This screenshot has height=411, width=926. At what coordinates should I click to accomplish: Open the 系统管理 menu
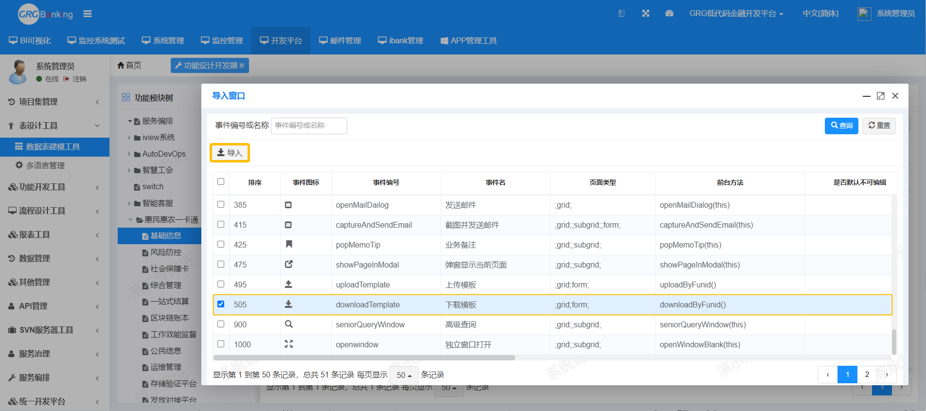(163, 41)
